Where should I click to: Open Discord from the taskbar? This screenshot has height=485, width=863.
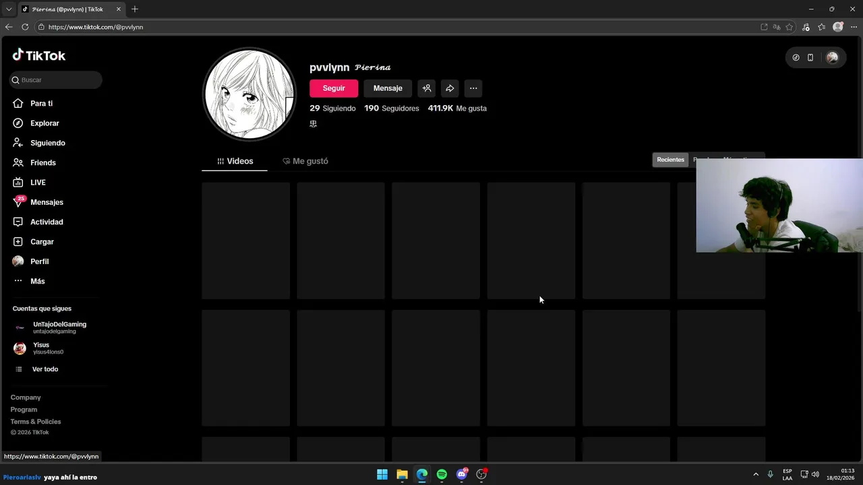coord(462,474)
